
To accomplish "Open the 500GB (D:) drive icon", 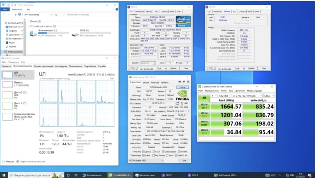I will pos(75,34).
